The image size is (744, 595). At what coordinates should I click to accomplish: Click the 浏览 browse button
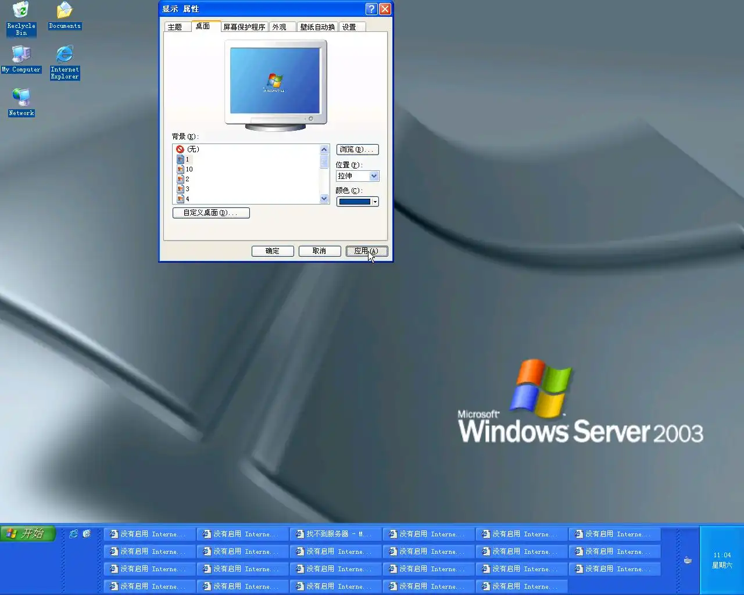pos(357,149)
